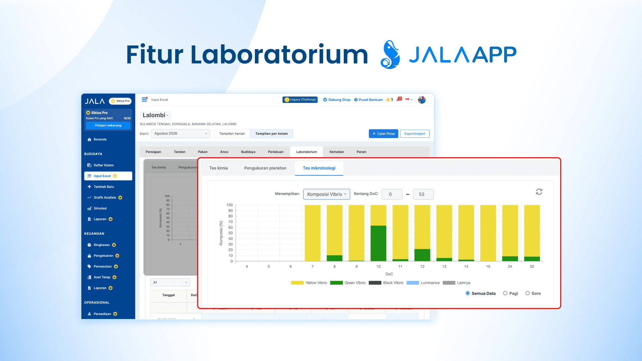Select the Semua Data radio button
Screen dimensions: 642x361
[x=468, y=293]
